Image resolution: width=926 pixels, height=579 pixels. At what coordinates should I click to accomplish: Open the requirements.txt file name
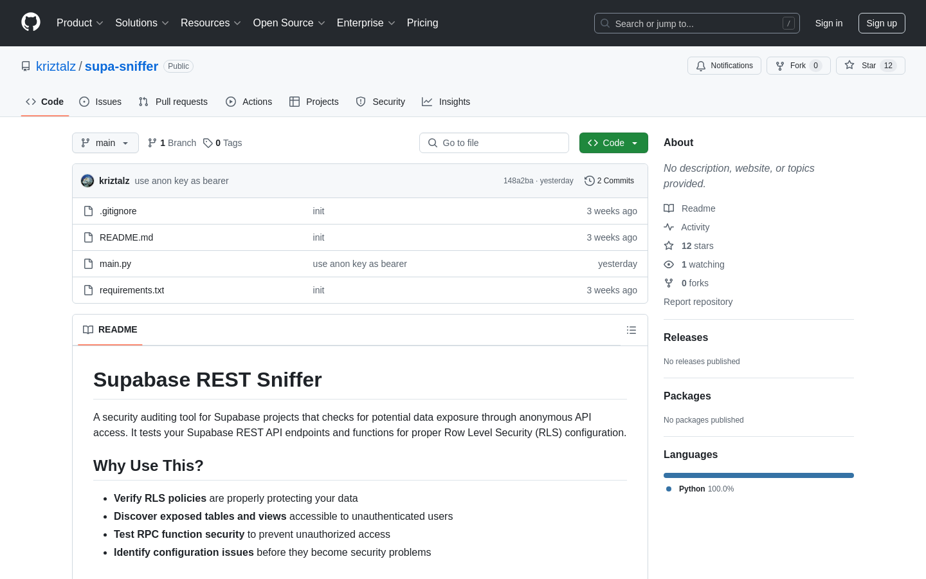(132, 290)
